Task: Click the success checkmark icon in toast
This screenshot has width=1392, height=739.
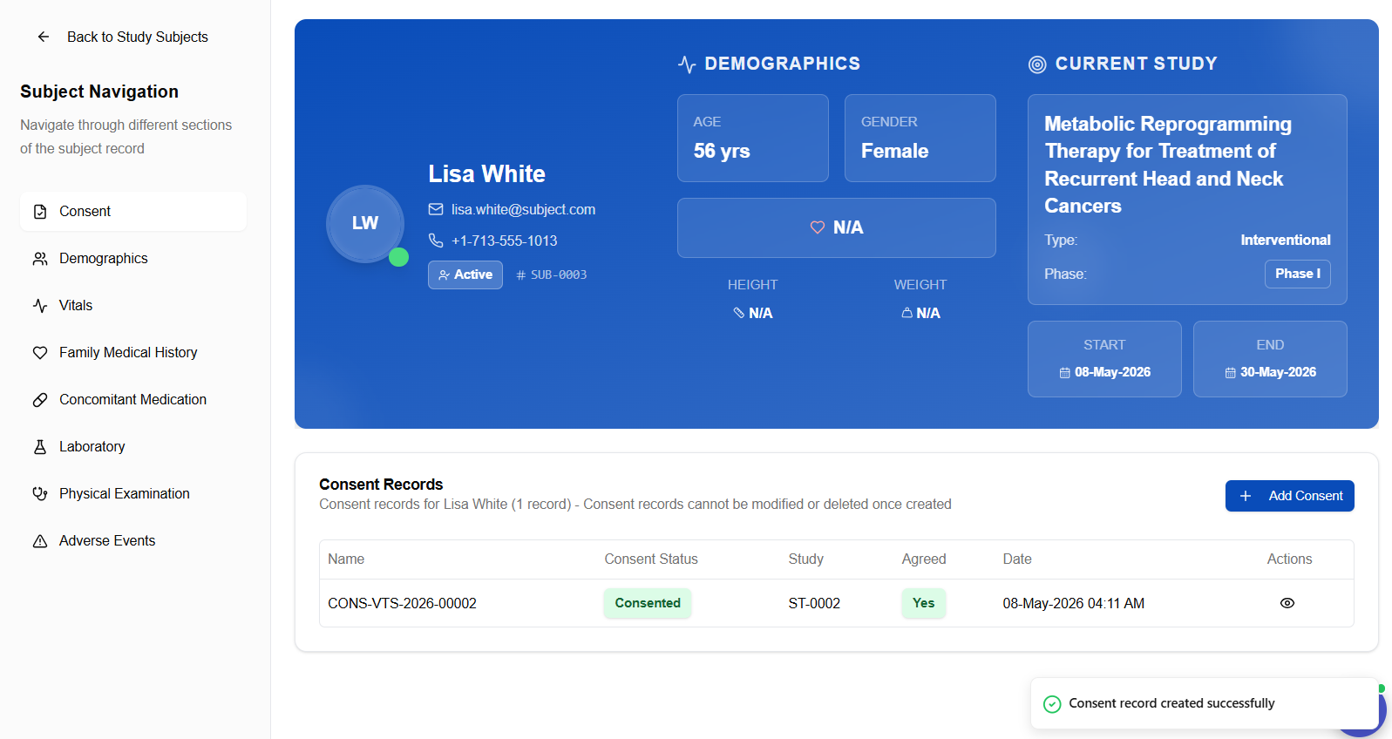Action: coord(1052,704)
